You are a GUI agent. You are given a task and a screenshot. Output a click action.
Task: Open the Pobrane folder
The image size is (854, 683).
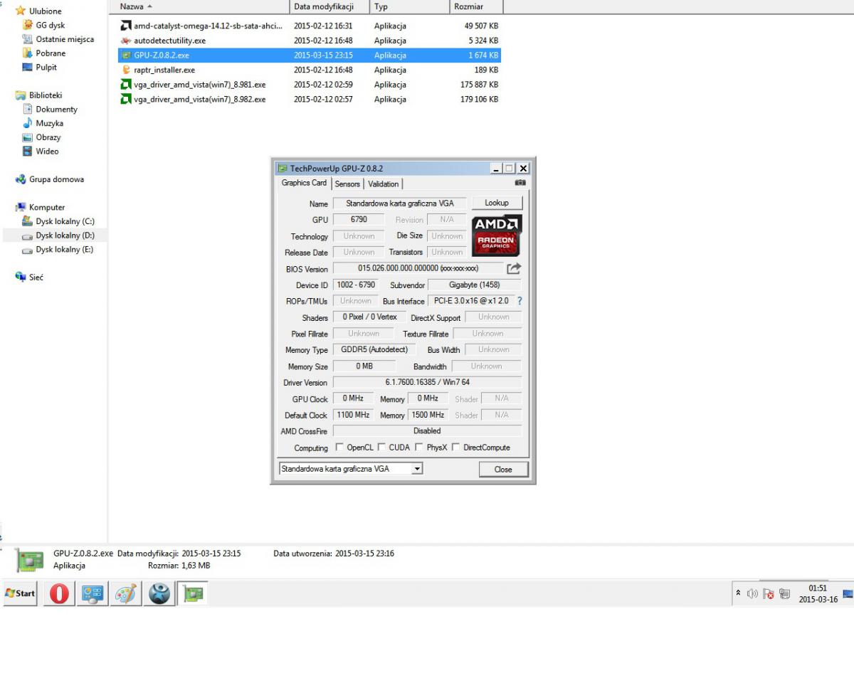(x=44, y=53)
